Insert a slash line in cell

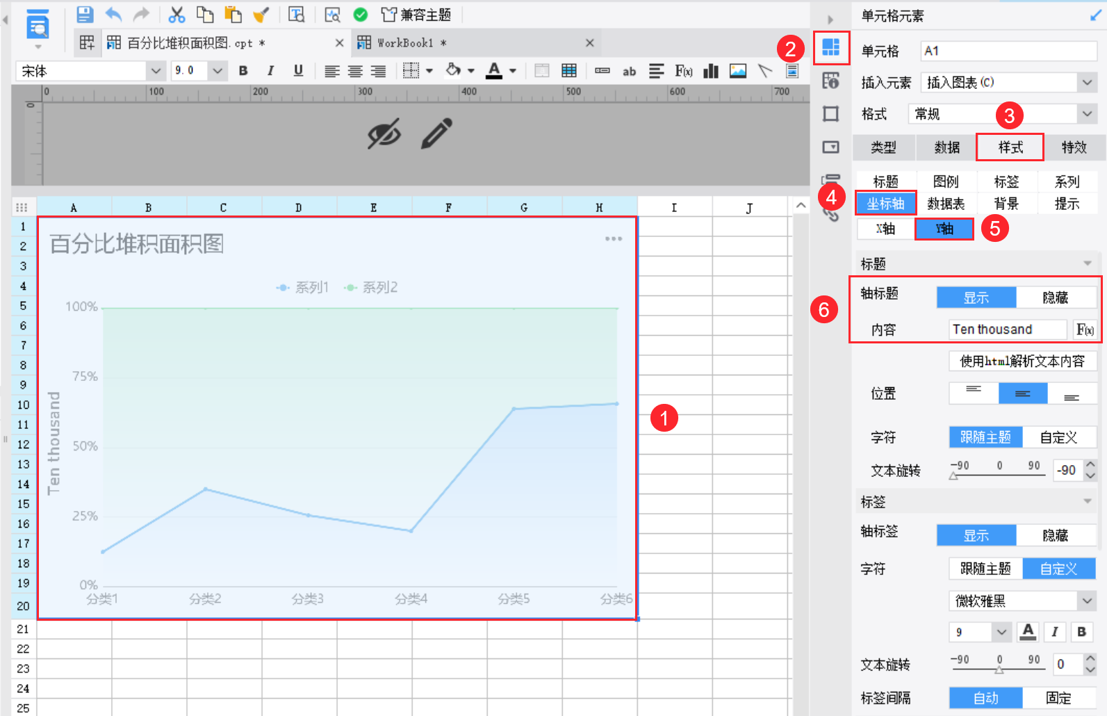(x=765, y=71)
